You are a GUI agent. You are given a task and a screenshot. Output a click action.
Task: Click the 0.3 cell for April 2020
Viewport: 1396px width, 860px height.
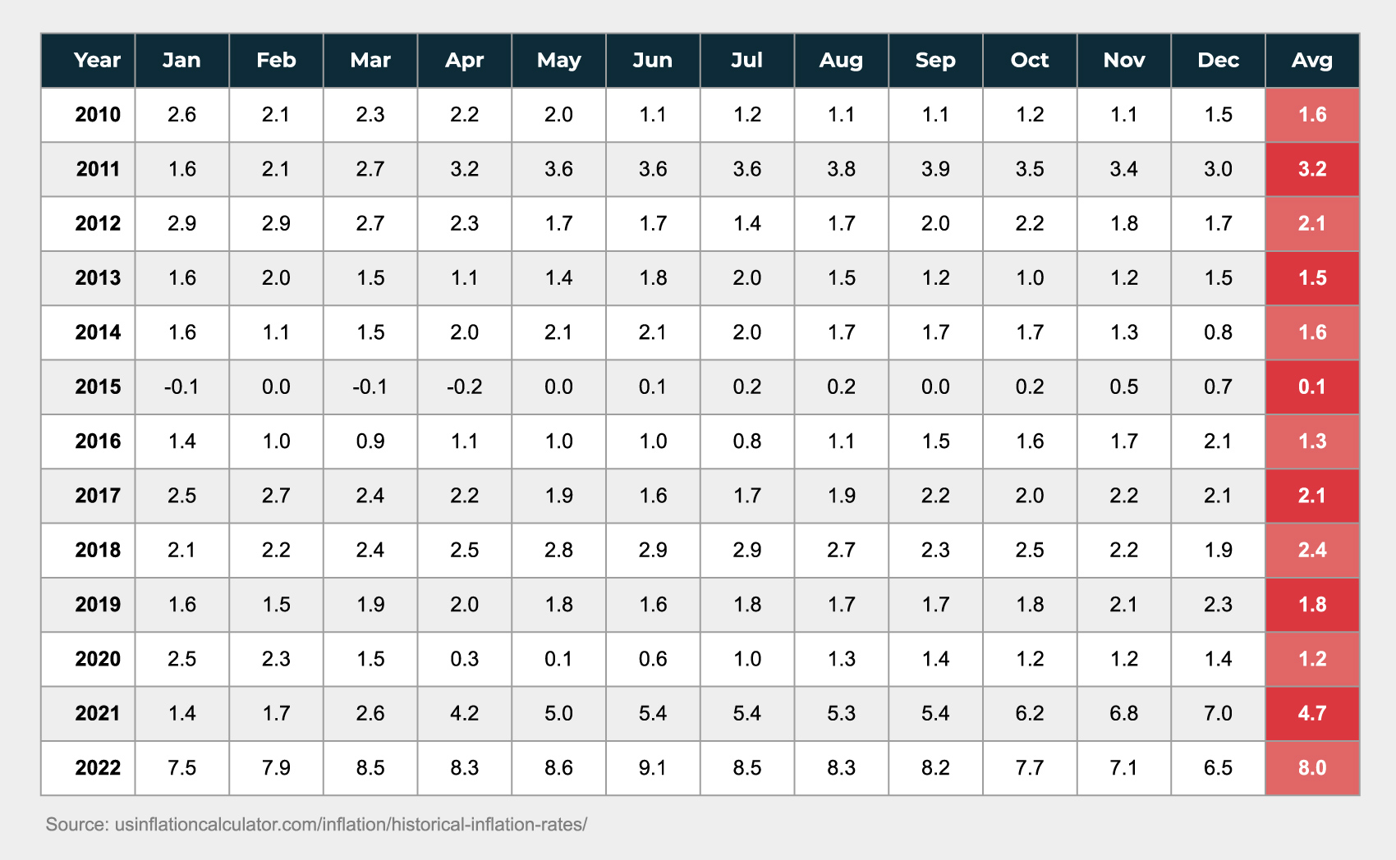464,659
